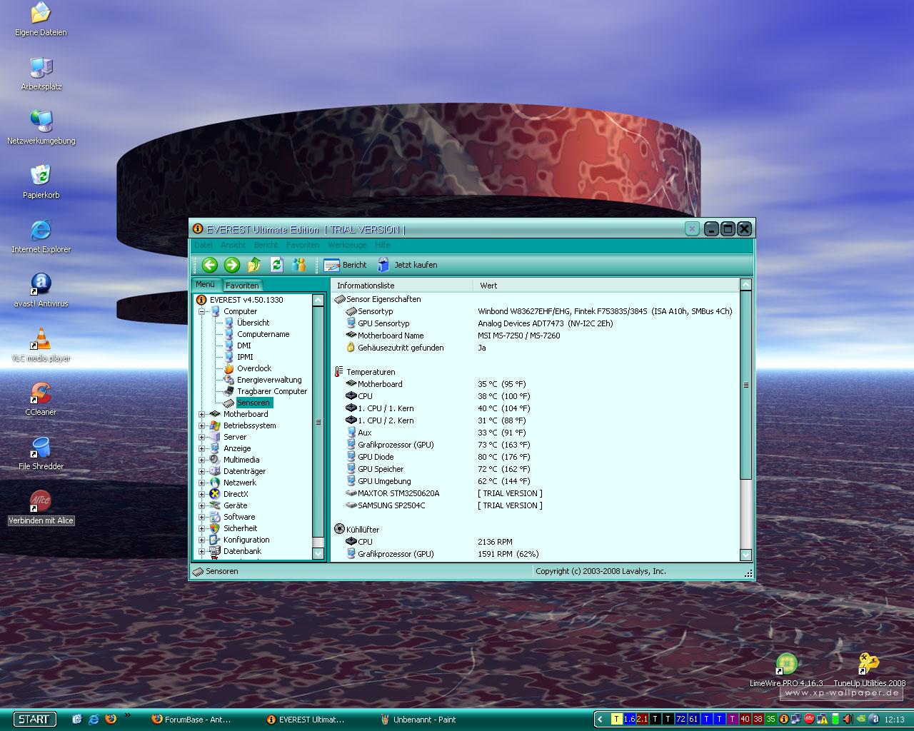
Task: Select the Verbinden mit Alice desktop icon
Action: pyautogui.click(x=41, y=508)
